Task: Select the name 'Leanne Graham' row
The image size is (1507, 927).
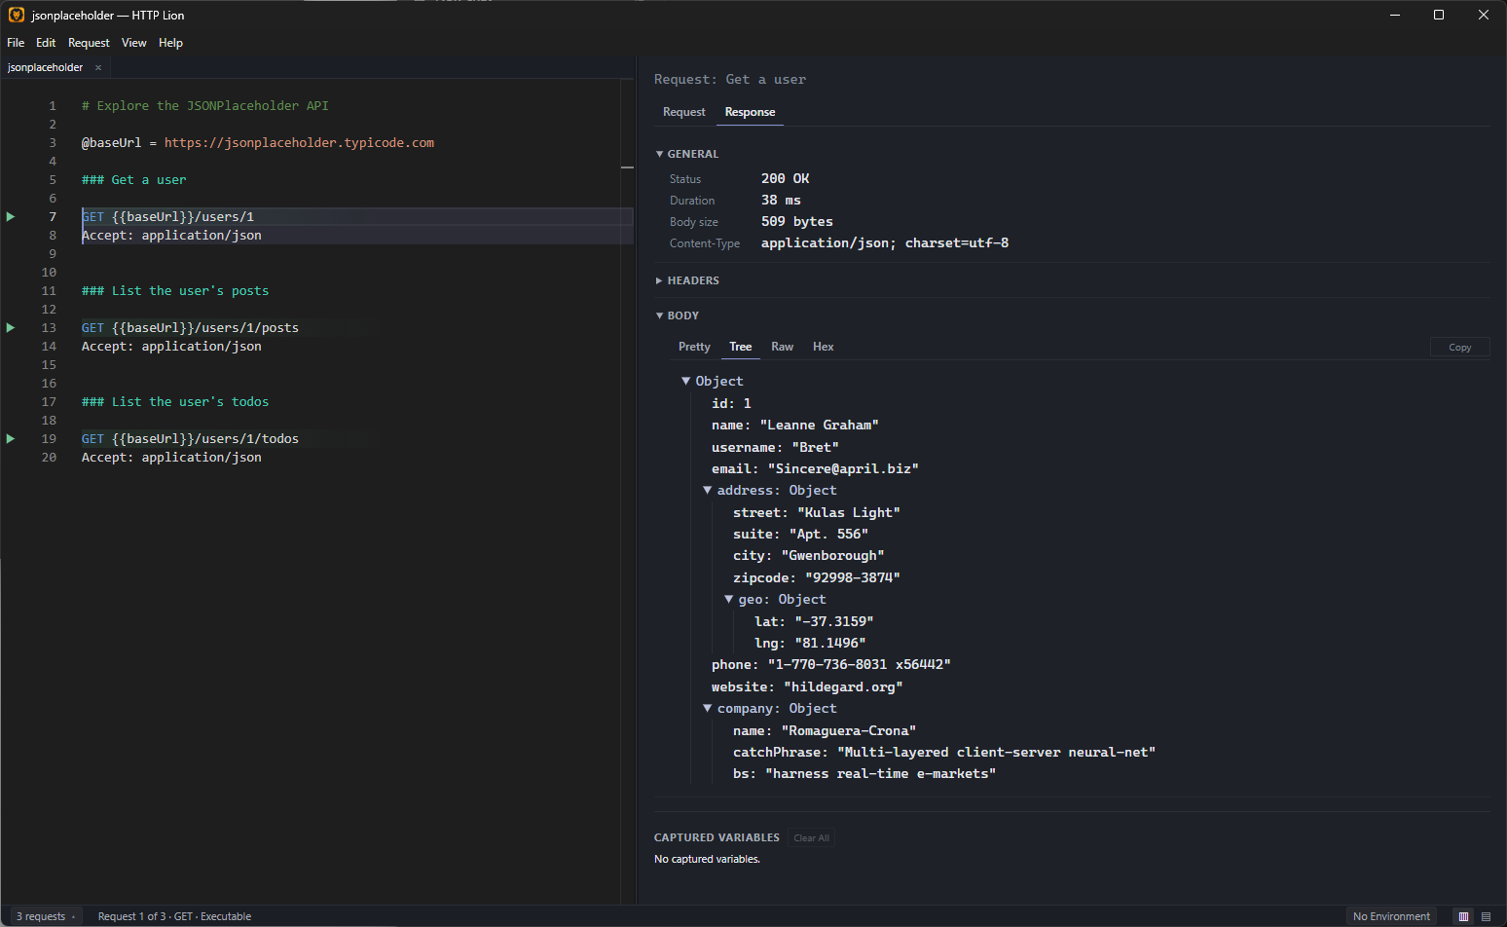Action: (x=795, y=425)
